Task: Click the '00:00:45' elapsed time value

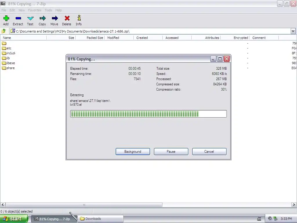Action: (x=135, y=69)
